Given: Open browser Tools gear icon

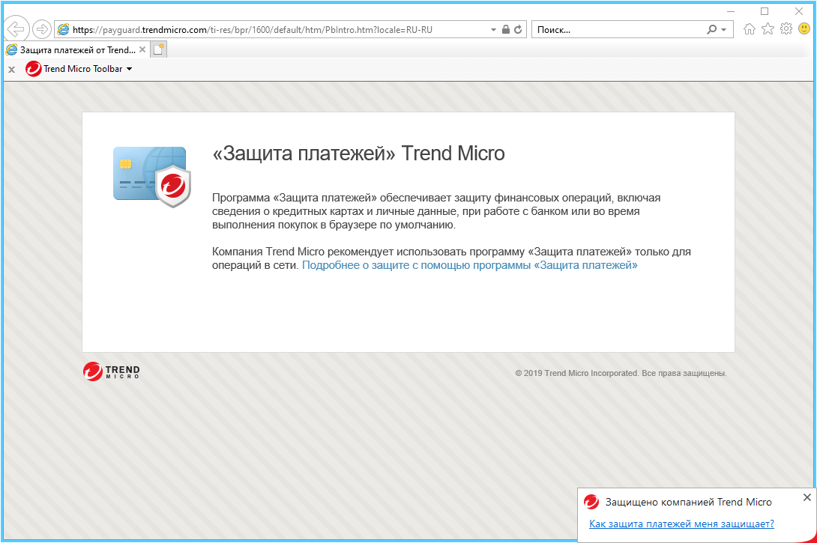Looking at the screenshot, I should (786, 29).
